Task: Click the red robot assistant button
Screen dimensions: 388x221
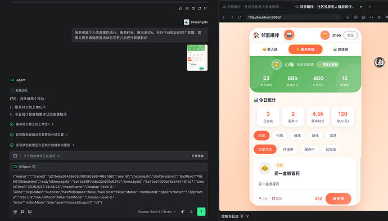Action: [289, 35]
